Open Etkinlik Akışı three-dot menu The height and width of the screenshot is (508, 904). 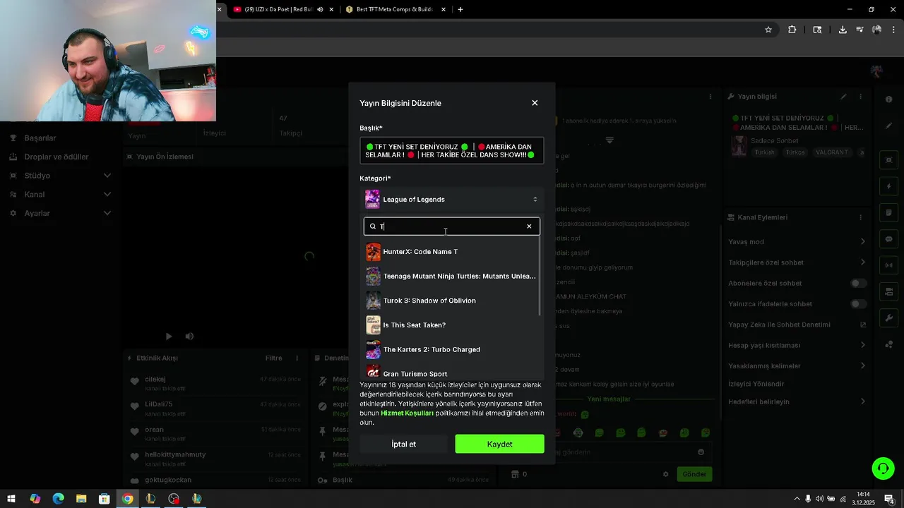click(x=297, y=358)
